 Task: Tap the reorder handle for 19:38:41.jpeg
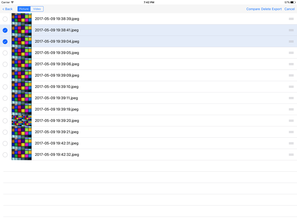(291, 30)
